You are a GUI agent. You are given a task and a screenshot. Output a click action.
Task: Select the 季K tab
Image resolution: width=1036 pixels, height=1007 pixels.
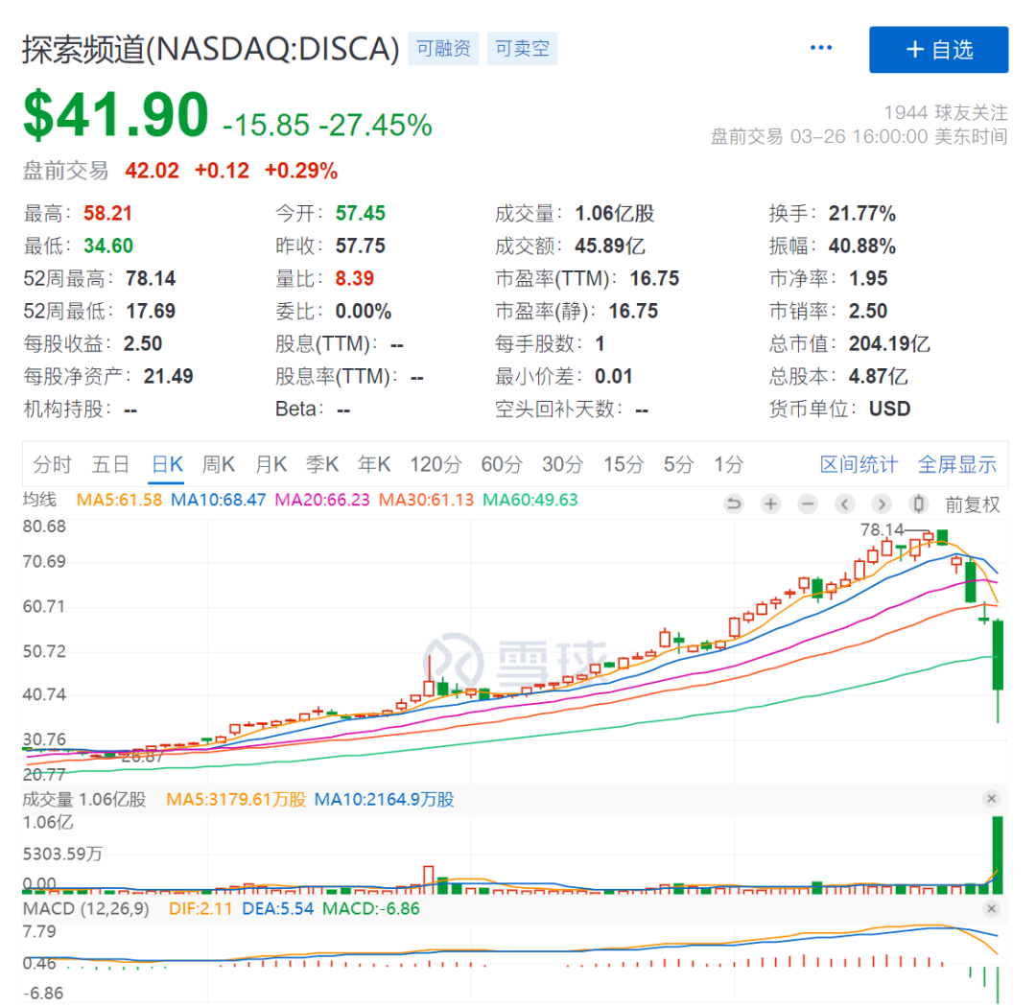[x=322, y=464]
